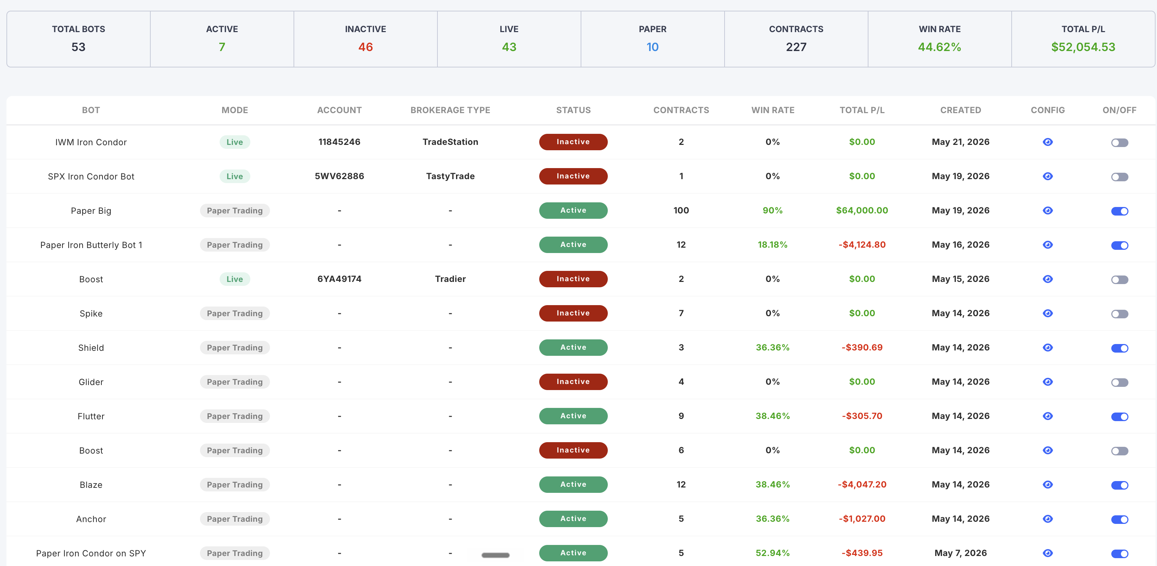
Task: Click the TOTAL P/L summary card $52,054.53
Action: point(1083,39)
